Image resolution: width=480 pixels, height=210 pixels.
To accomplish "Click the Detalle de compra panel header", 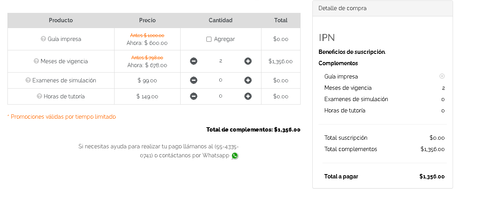I will (x=383, y=8).
